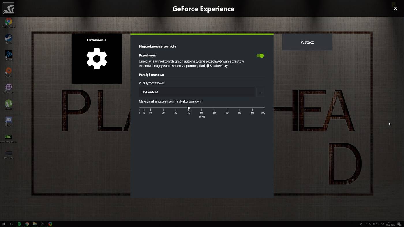Click the disk space slider handle at 40

[x=188, y=108]
